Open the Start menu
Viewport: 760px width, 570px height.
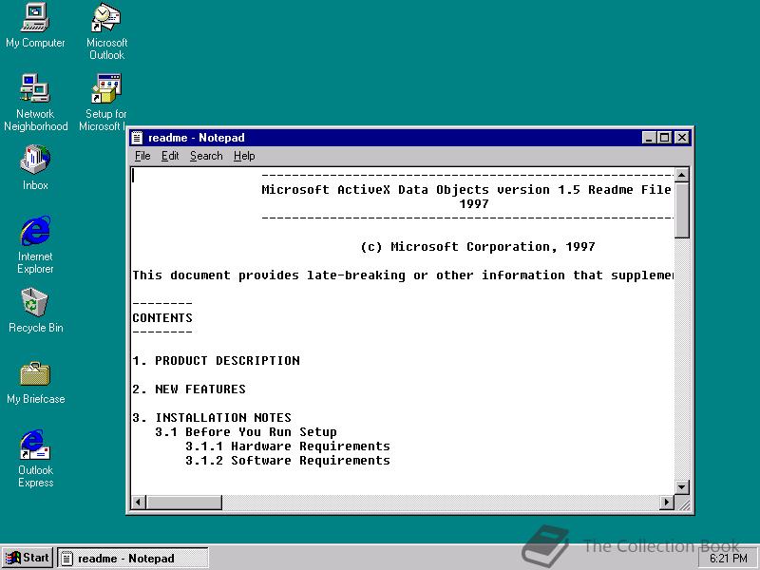(28, 558)
